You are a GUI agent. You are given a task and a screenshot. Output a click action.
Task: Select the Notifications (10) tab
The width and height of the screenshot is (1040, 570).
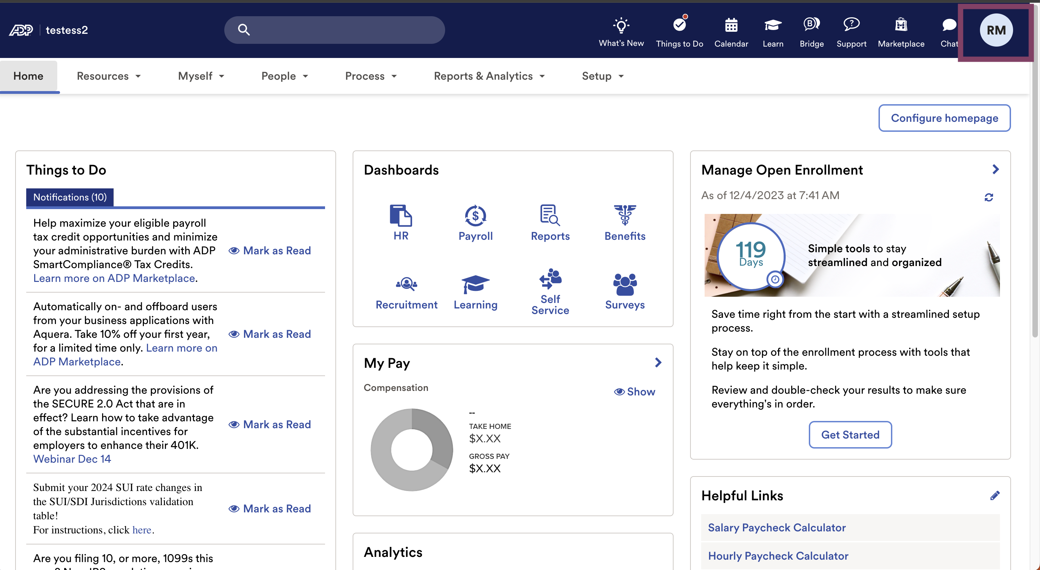[70, 197]
